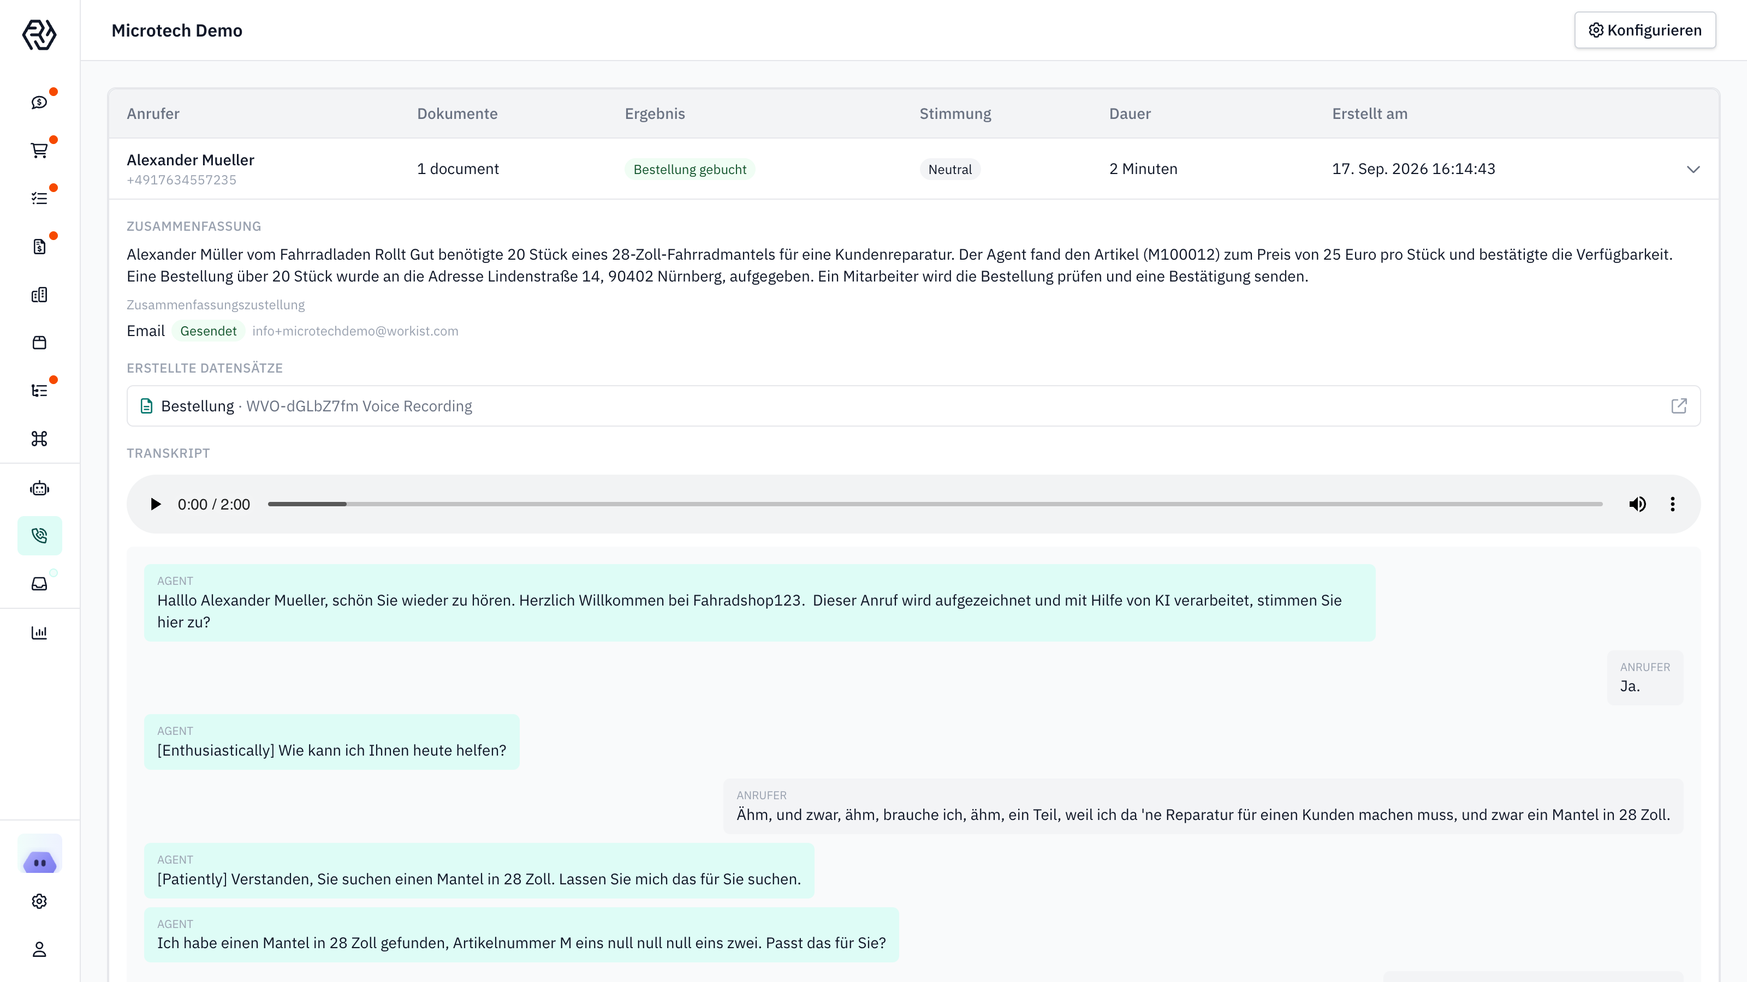Click the caller's "Ja." reply bubble
The image size is (1747, 982).
click(x=1644, y=678)
